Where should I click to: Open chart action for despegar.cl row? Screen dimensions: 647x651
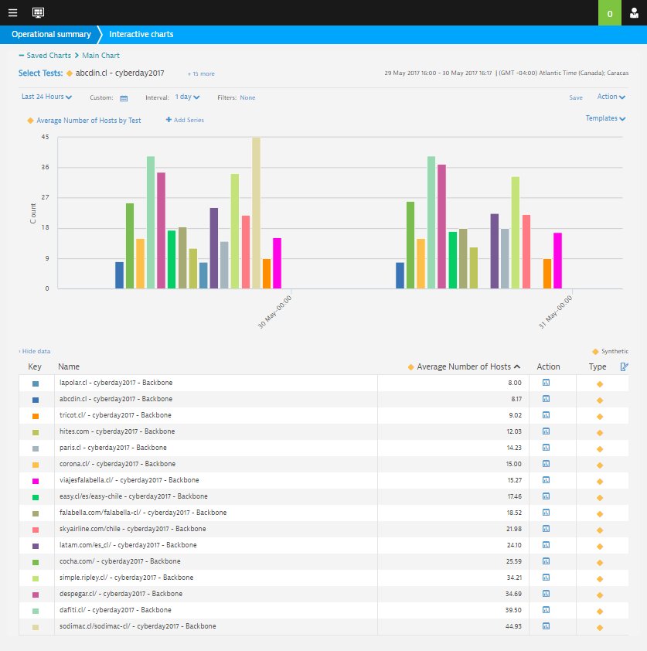pos(547,593)
